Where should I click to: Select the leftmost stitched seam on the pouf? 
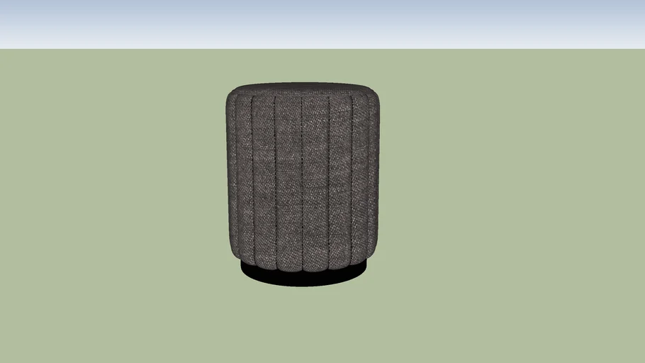coord(252,177)
